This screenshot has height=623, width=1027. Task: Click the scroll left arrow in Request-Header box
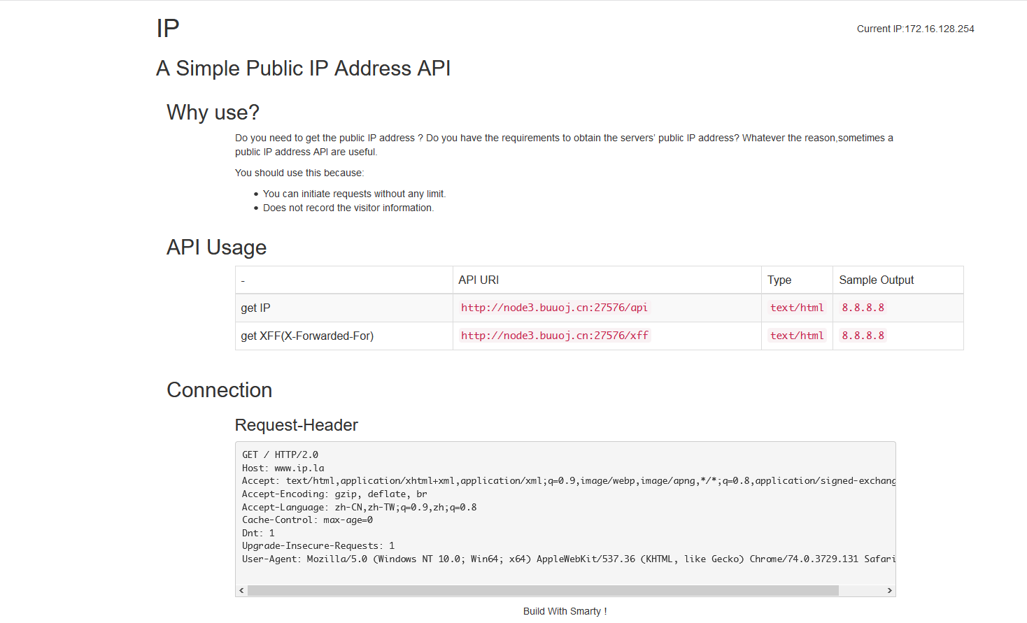(x=242, y=591)
